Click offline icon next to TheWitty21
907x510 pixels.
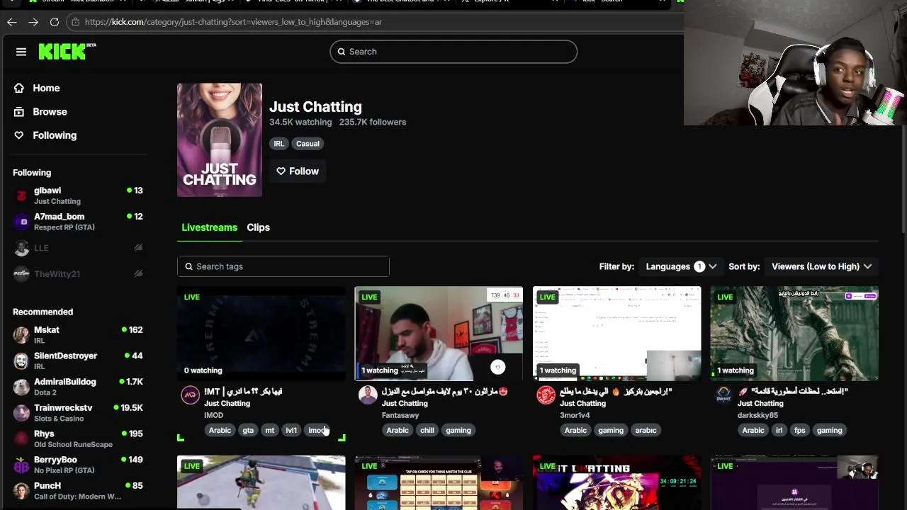pyautogui.click(x=138, y=273)
